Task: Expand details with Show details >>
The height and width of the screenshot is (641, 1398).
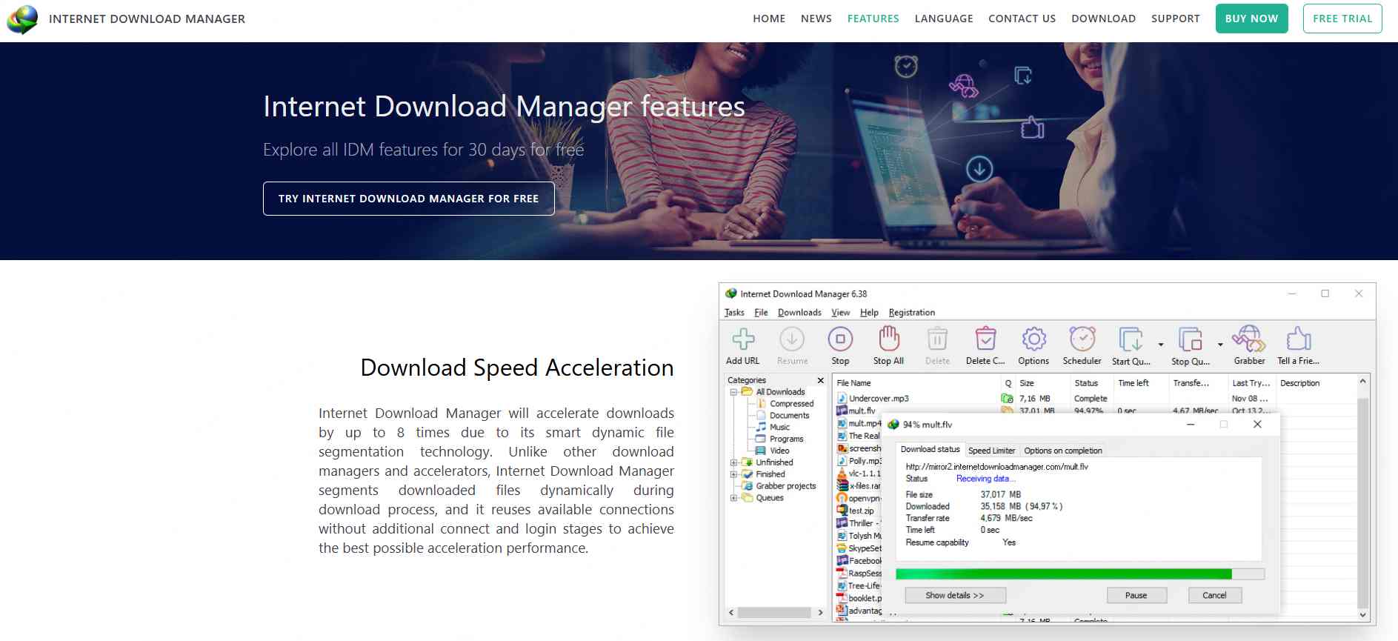Action: pos(955,595)
